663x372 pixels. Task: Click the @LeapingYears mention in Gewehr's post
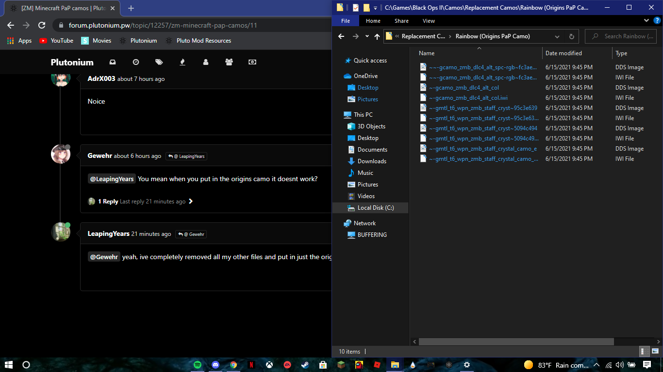point(112,179)
